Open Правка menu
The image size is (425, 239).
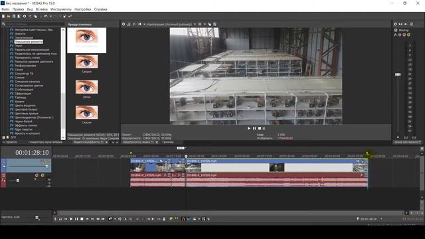point(18,9)
